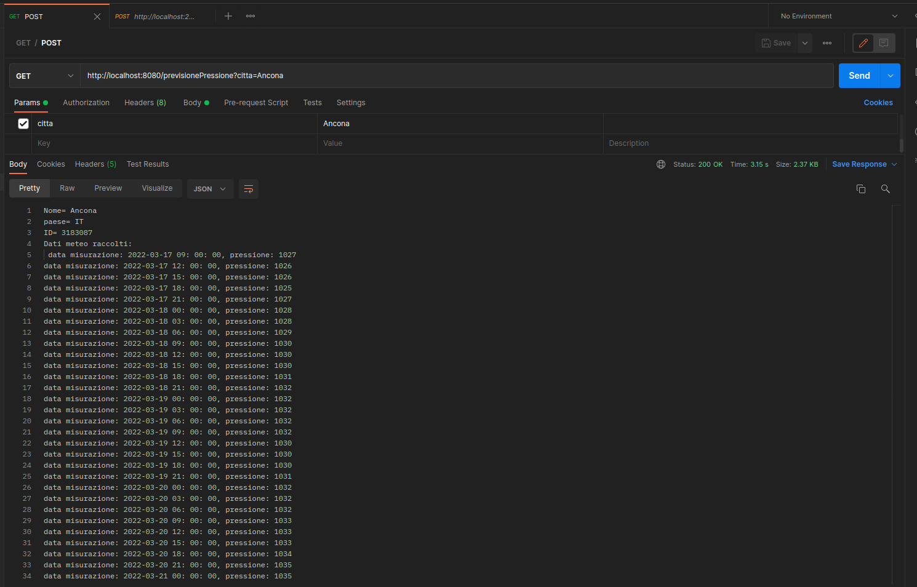Open the Authorization tab
Image resolution: width=917 pixels, height=587 pixels.
coord(86,103)
